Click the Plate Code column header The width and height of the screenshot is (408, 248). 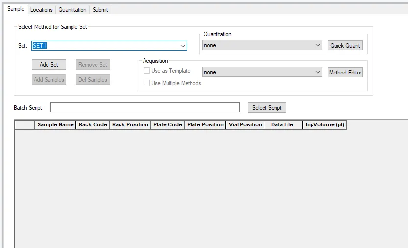168,125
